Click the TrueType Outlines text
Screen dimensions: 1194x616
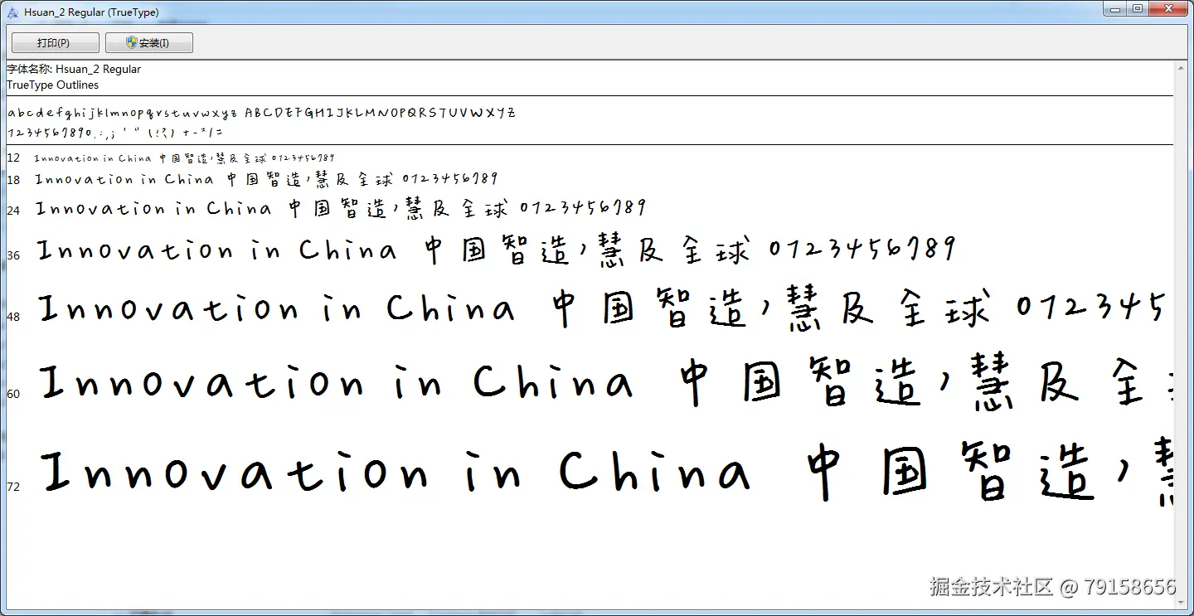[x=52, y=85]
